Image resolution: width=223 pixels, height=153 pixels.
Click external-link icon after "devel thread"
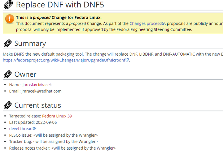35,129
